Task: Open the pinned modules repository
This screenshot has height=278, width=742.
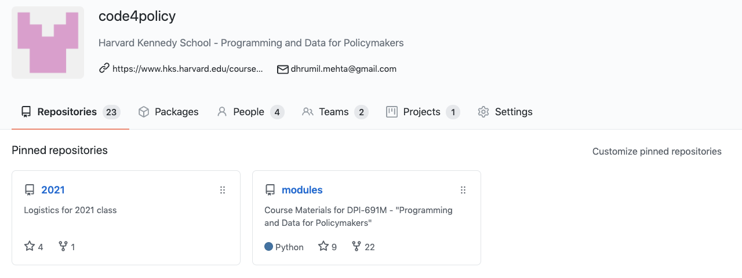Action: pos(302,190)
